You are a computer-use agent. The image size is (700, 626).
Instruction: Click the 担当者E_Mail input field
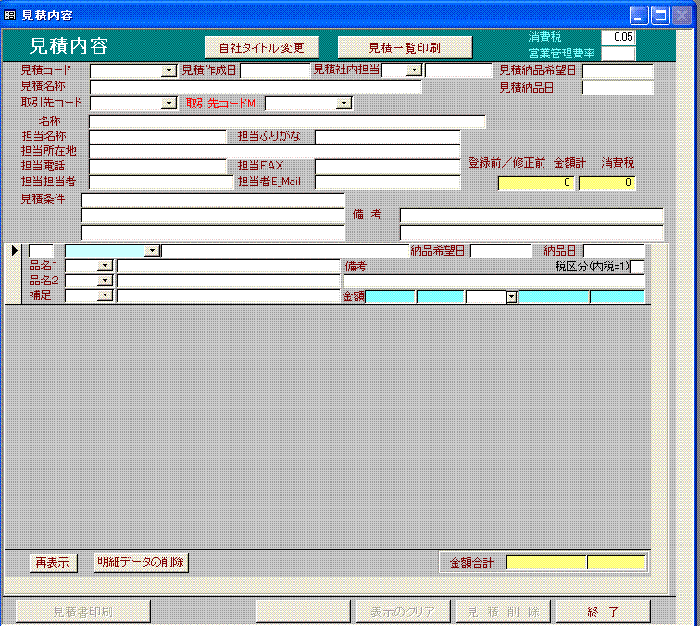click(387, 182)
